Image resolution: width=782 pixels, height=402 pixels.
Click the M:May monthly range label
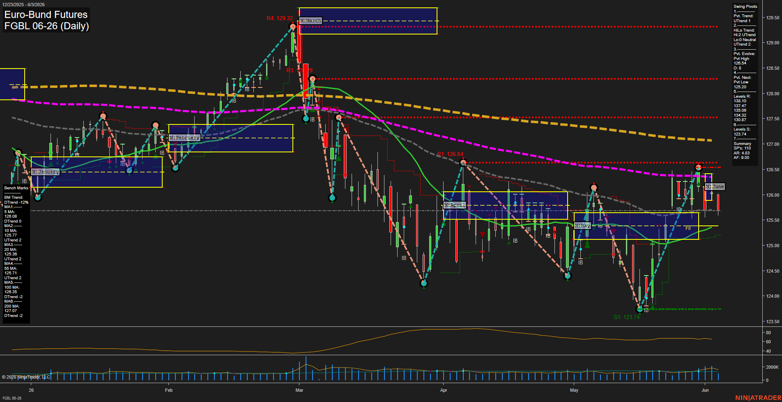tap(582, 225)
